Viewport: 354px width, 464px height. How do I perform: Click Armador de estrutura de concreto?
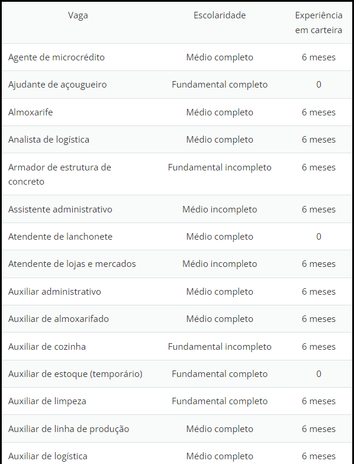coord(60,174)
